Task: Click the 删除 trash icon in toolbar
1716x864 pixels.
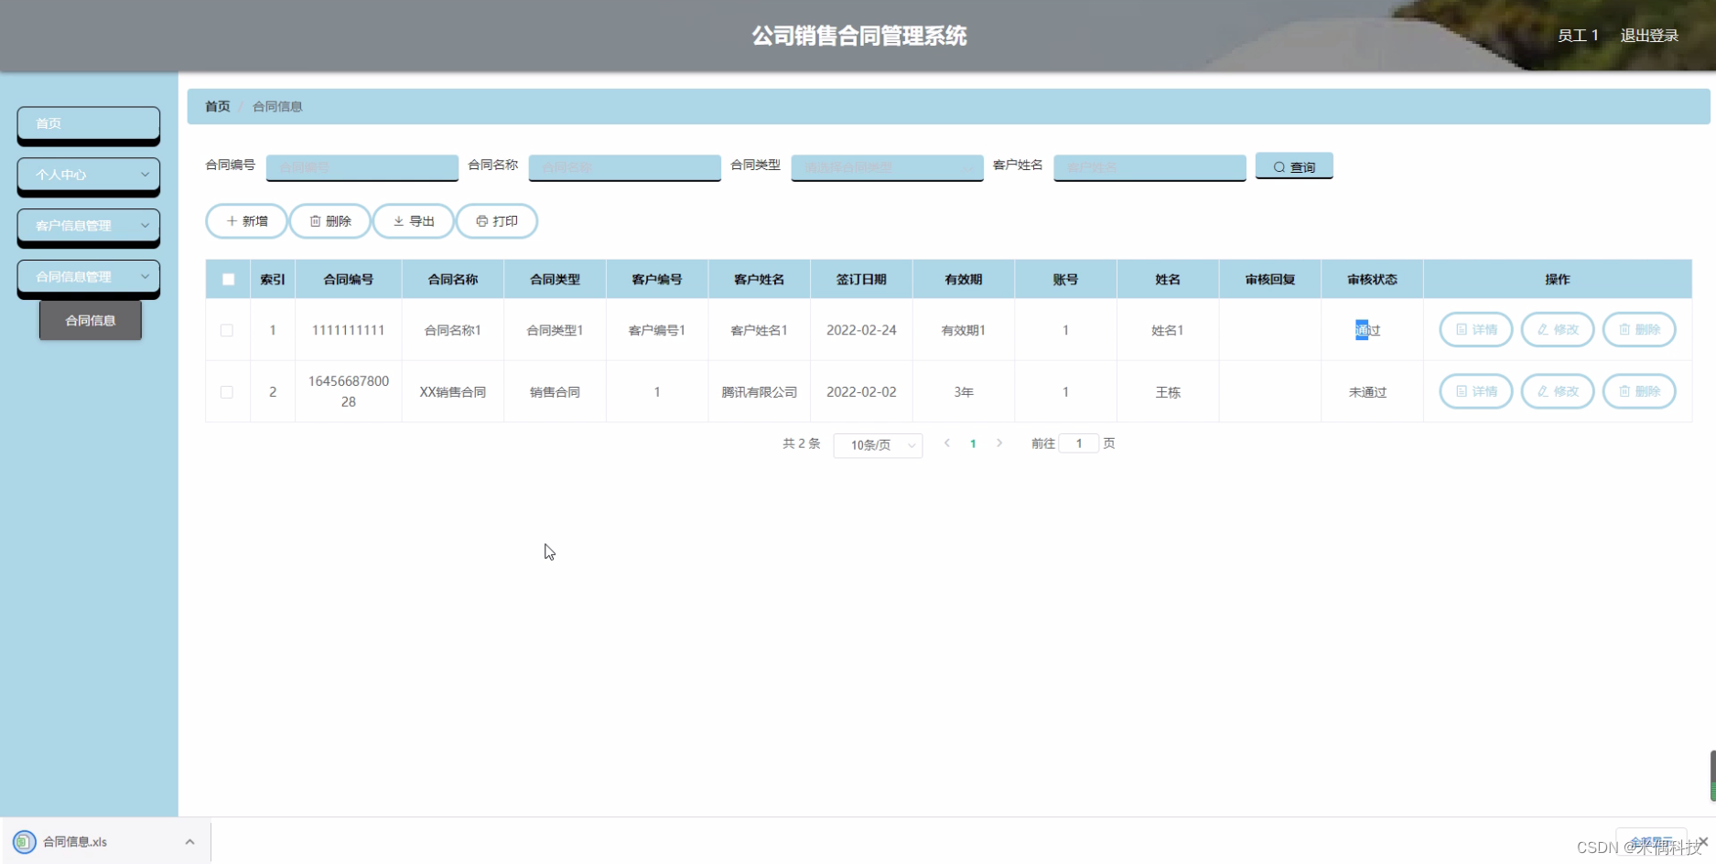Action: click(x=314, y=220)
